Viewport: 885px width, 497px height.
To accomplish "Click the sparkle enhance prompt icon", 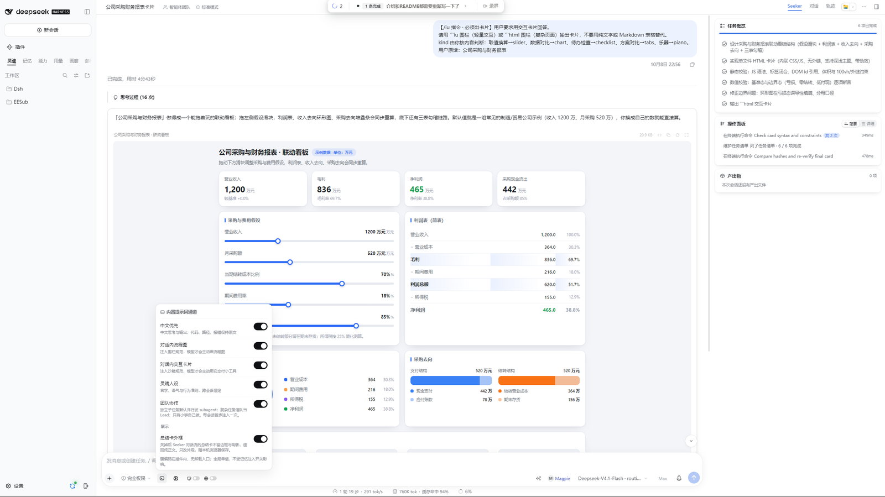I will 538,478.
